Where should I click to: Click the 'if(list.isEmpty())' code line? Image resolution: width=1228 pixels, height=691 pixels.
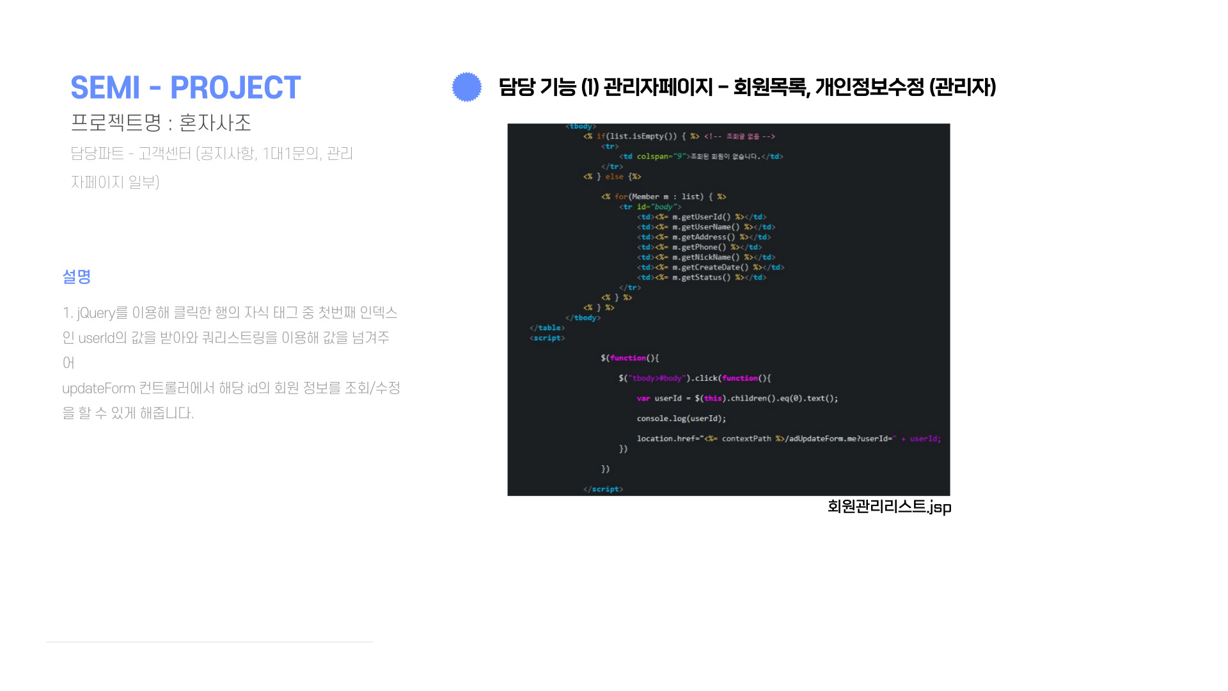click(679, 136)
